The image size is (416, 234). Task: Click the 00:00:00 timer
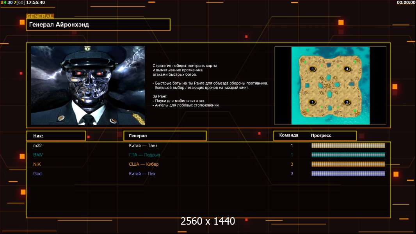[406, 2]
